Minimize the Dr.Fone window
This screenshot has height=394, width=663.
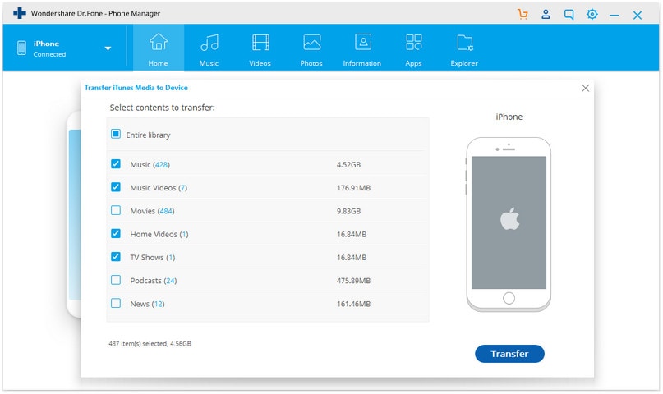pyautogui.click(x=615, y=16)
